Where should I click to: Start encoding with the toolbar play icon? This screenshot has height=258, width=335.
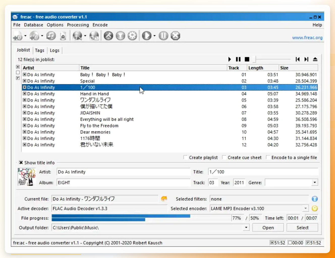[x=147, y=36]
